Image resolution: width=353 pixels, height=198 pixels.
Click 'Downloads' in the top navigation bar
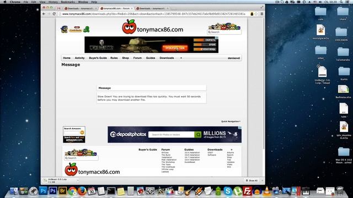(167, 58)
